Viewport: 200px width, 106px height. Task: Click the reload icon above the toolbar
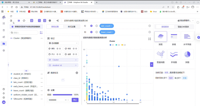(11, 16)
